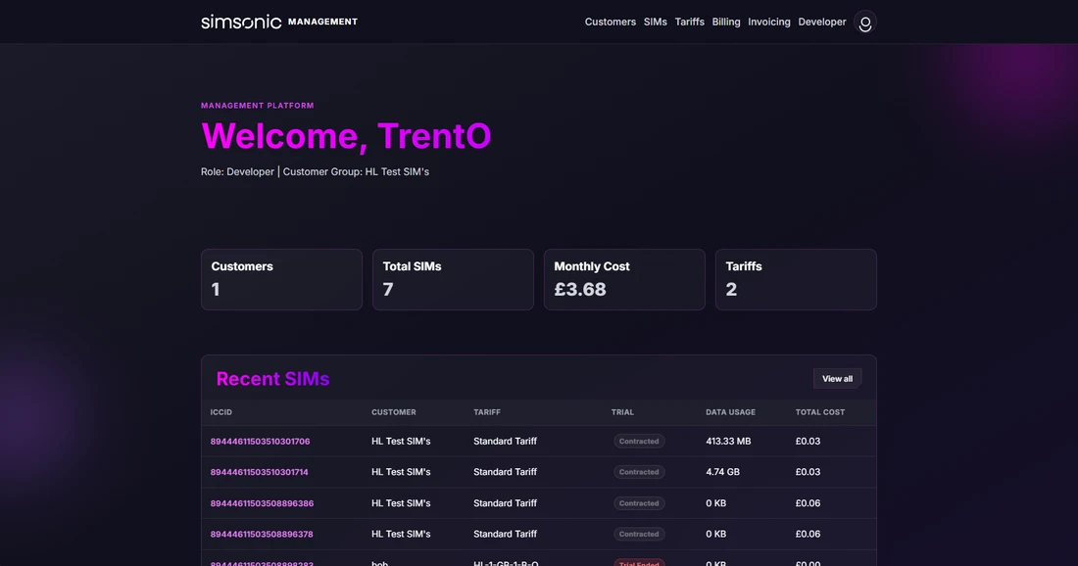Click Standard Tariff in row ending 1706
1078x566 pixels.
point(505,441)
